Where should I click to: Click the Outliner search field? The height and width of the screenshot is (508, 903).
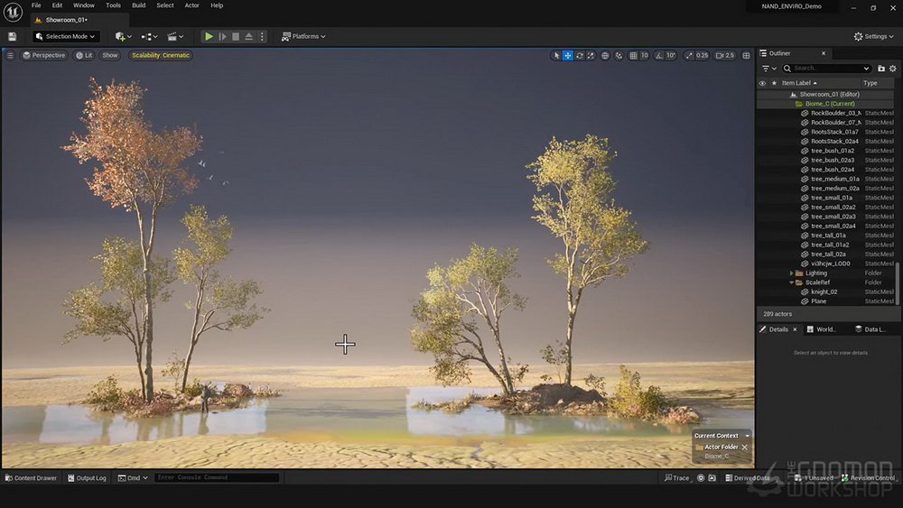point(827,69)
